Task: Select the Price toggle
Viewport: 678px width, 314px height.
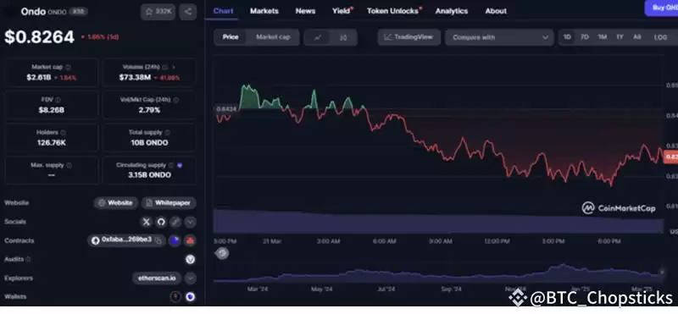Action: (x=231, y=37)
